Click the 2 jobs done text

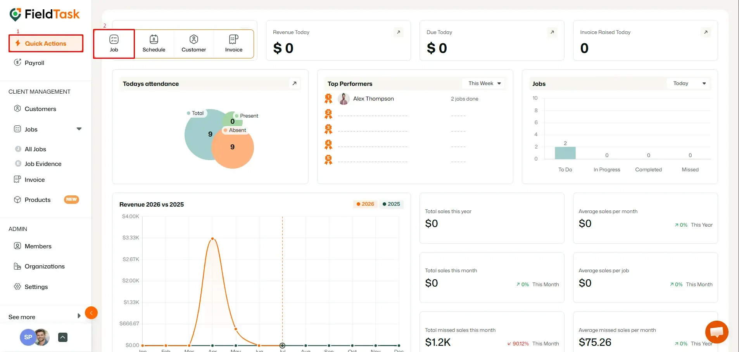click(x=464, y=99)
